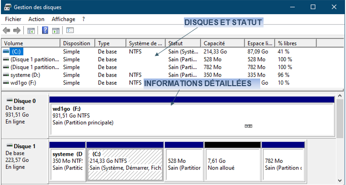Click the Disque 0 disk icon
The height and width of the screenshot is (185, 346).
click(x=9, y=100)
